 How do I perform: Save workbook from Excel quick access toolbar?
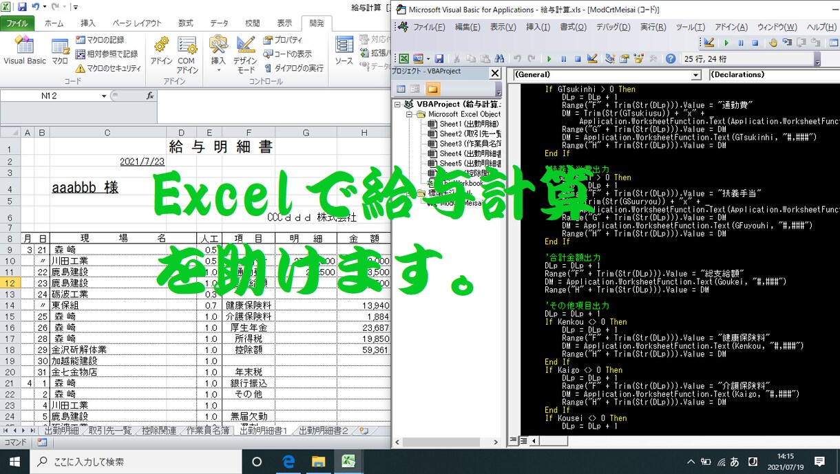(x=22, y=7)
